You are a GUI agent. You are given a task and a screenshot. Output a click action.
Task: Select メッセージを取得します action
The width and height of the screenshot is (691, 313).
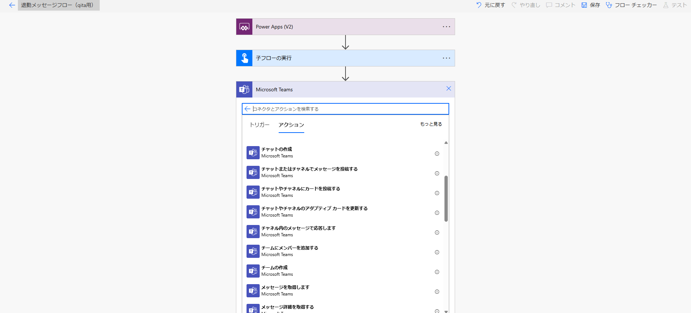point(343,291)
